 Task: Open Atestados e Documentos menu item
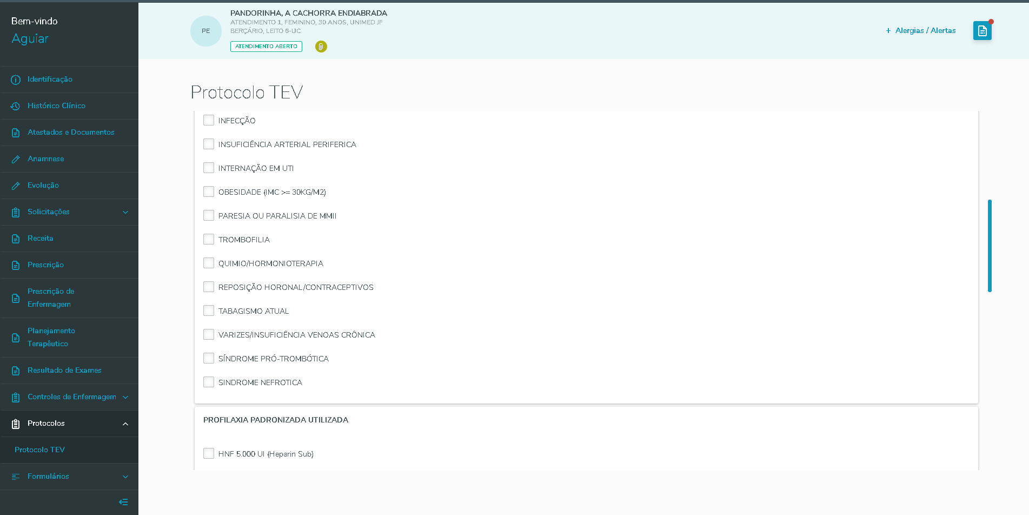tap(69, 133)
